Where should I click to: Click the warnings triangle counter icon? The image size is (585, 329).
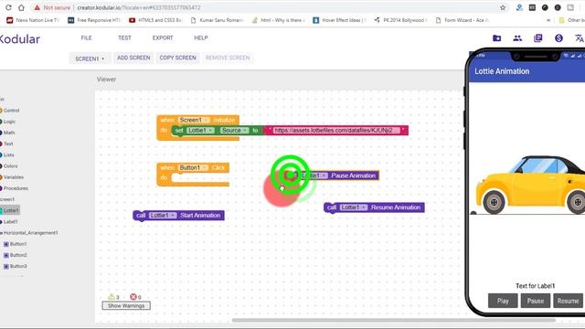point(112,296)
